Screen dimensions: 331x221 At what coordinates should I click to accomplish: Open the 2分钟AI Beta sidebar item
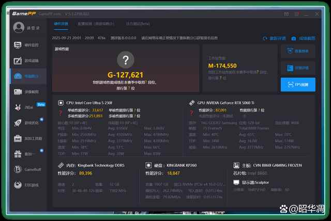pyautogui.click(x=27, y=107)
